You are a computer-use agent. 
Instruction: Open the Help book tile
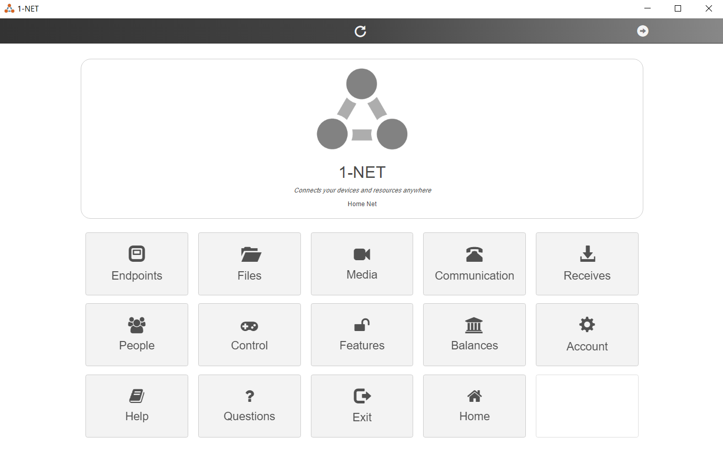[137, 406]
